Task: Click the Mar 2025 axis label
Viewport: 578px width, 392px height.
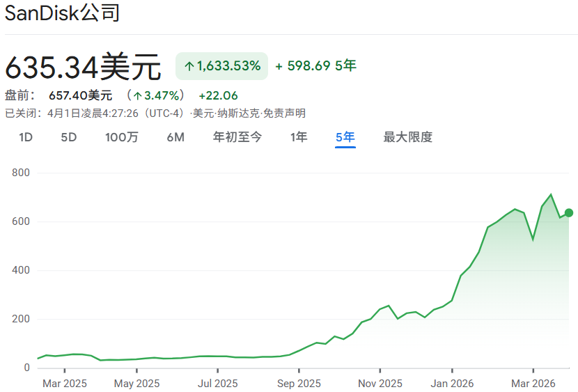Action: (x=65, y=384)
